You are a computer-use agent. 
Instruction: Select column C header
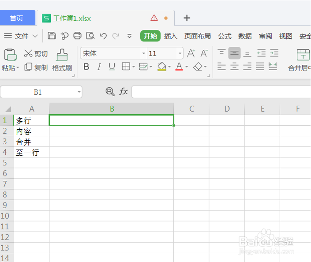click(x=191, y=109)
